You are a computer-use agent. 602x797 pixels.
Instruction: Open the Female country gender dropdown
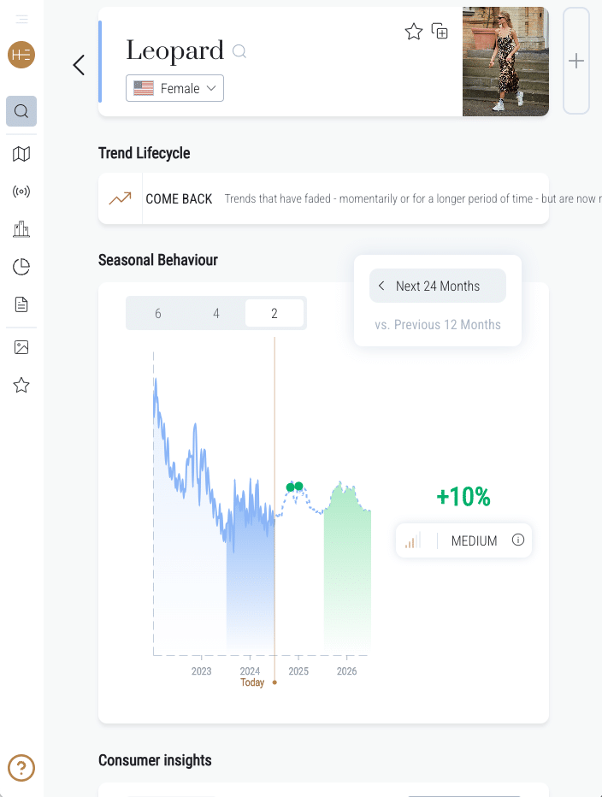(174, 88)
